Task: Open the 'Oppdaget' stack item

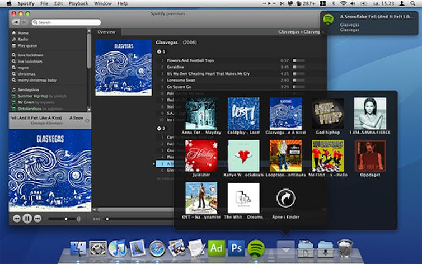Action: (x=370, y=158)
